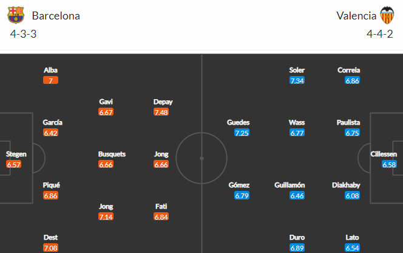Select Soler's 7.34 rating badge
The image size is (403, 253).
[x=297, y=81]
